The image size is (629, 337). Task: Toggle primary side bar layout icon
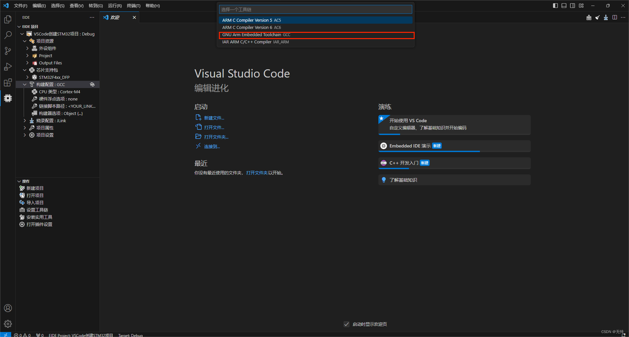point(555,6)
